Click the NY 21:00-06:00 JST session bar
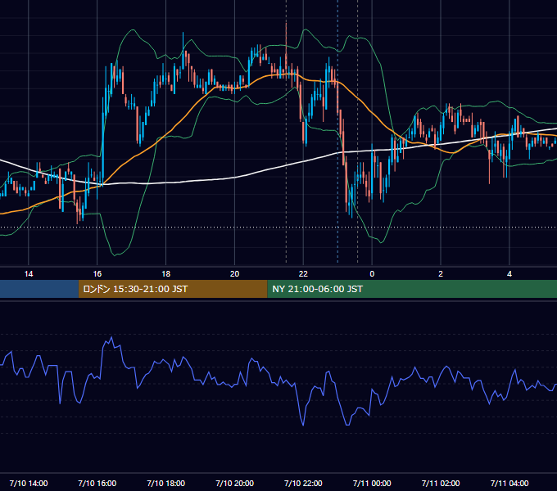This screenshot has height=491, width=557. 412,289
